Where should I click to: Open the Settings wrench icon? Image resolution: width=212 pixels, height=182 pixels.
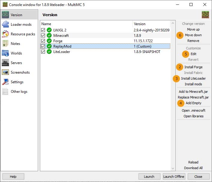(x=5, y=82)
